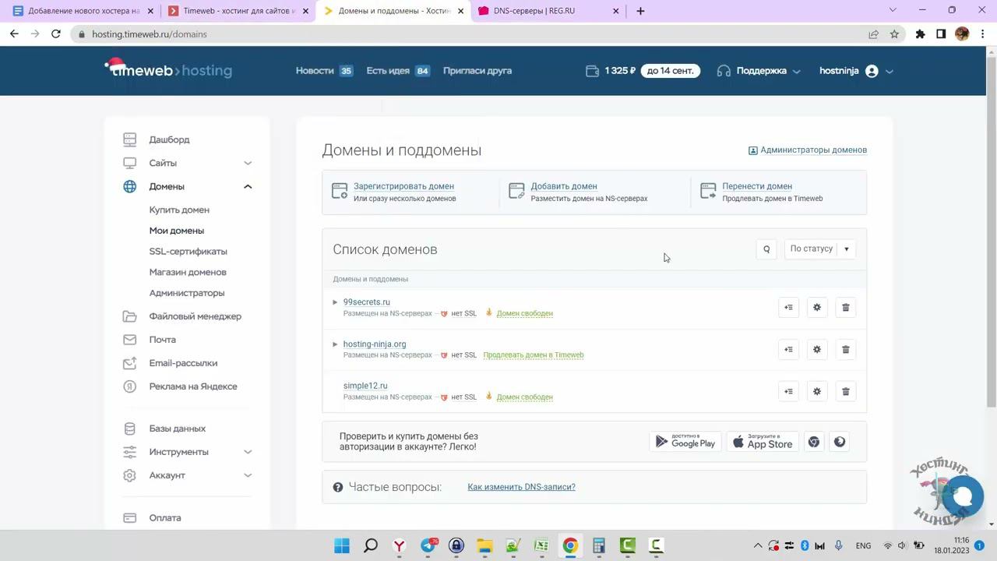
Task: Expand the Аккаунт sidebar section
Action: (248, 475)
